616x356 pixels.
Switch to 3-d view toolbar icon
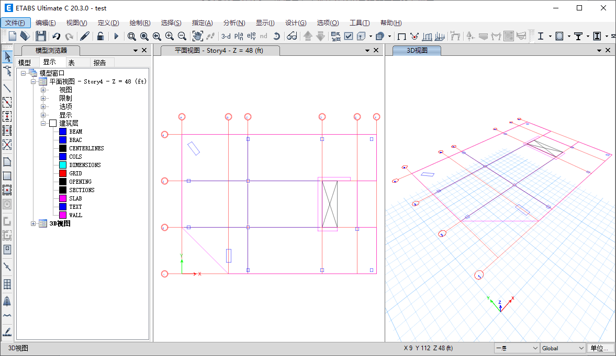226,36
